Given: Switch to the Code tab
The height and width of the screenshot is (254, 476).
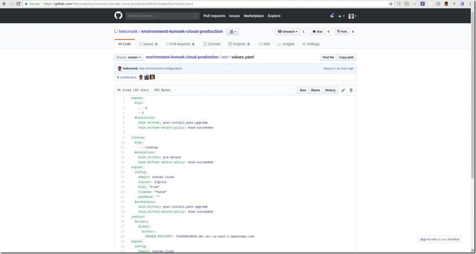Looking at the screenshot, I should coord(125,44).
